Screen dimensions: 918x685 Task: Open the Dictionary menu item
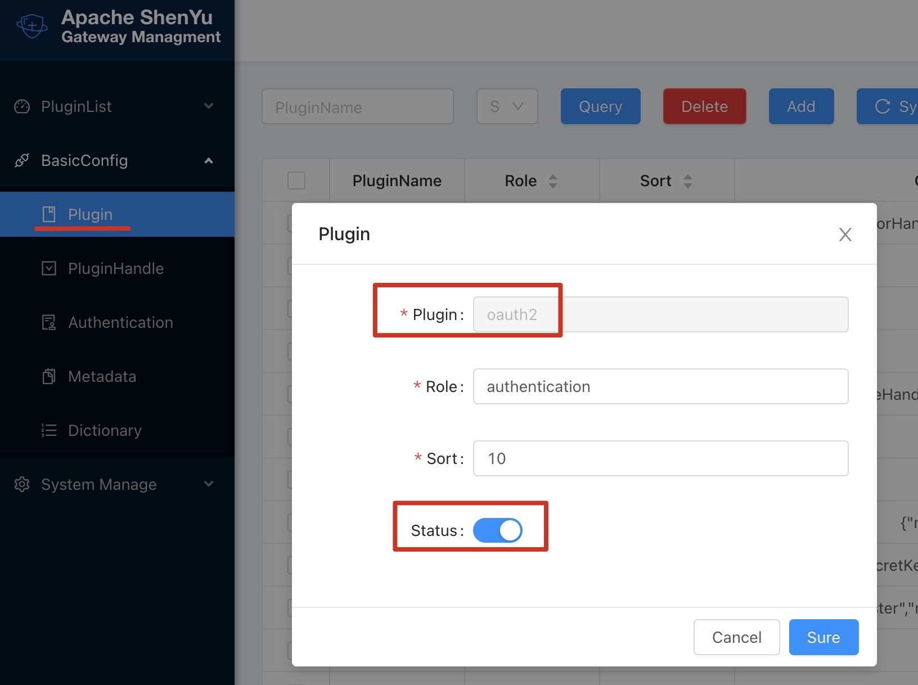pyautogui.click(x=105, y=430)
